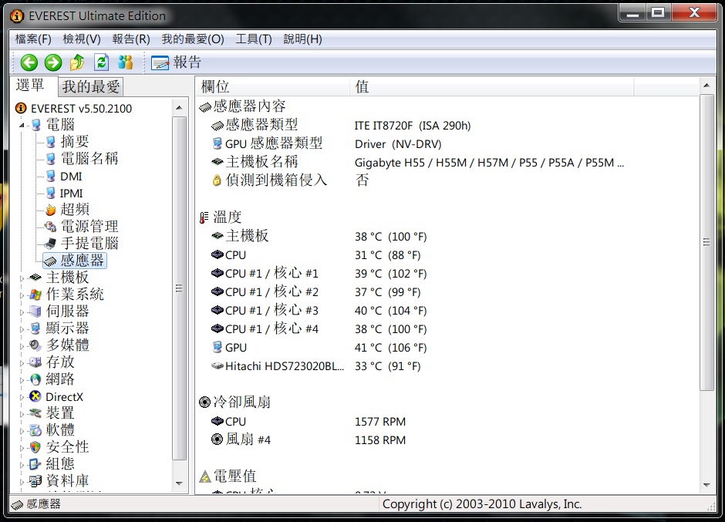725x522 pixels.
Task: Click the green Back arrow toolbar icon
Action: tap(29, 62)
